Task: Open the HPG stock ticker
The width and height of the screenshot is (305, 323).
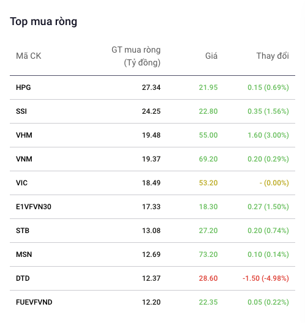Action: (23, 87)
